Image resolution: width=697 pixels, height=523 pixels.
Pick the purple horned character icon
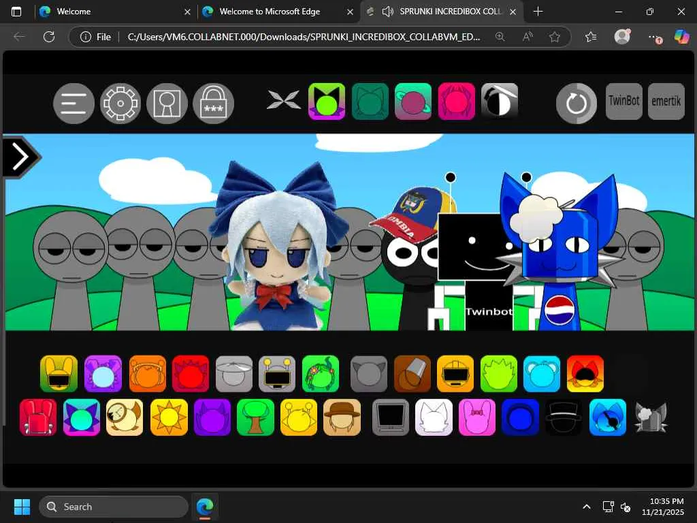click(212, 417)
